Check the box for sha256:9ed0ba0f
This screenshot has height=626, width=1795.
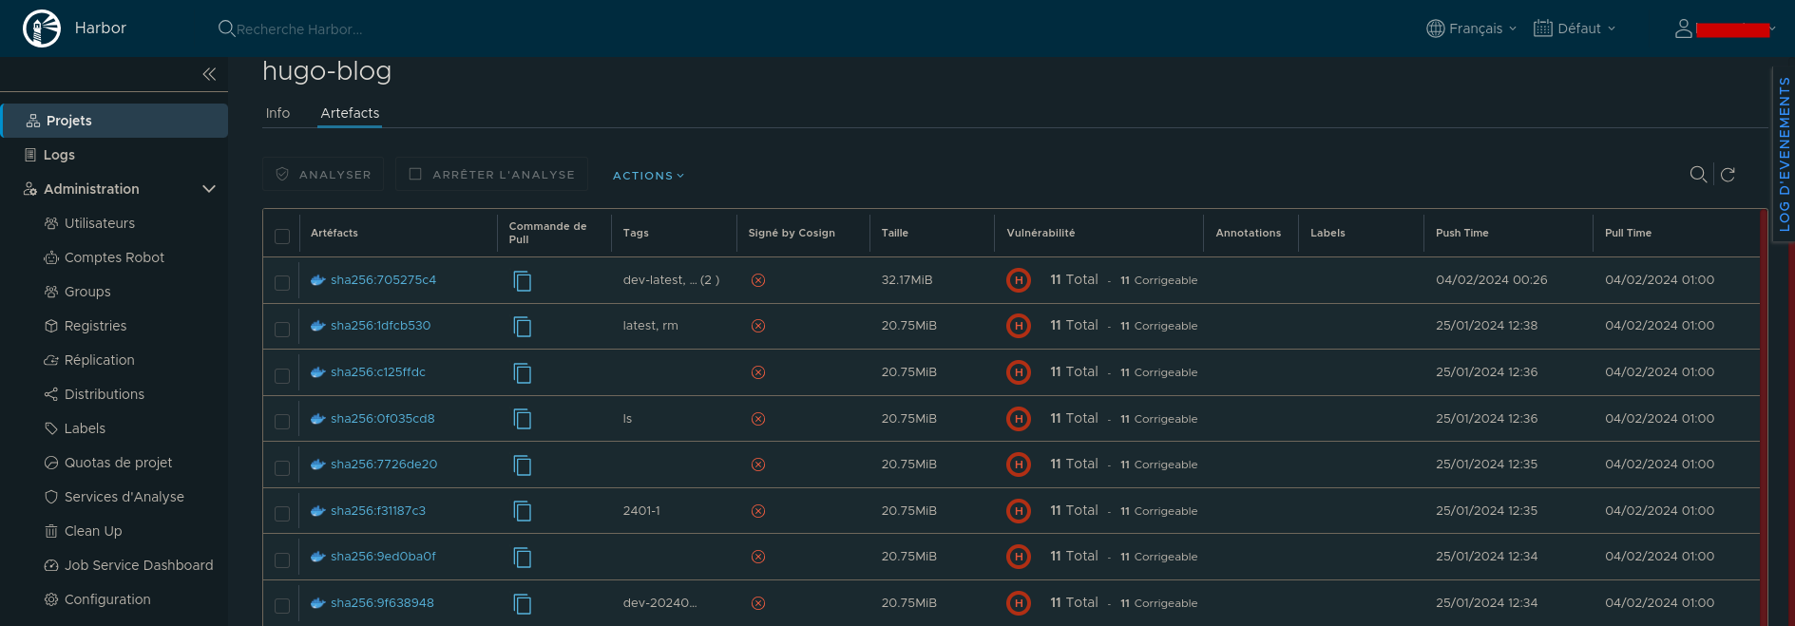tap(282, 560)
